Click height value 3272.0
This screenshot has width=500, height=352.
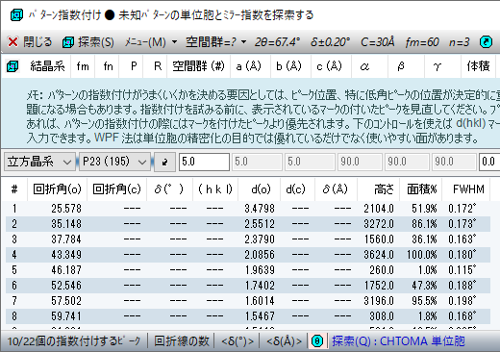point(379,224)
